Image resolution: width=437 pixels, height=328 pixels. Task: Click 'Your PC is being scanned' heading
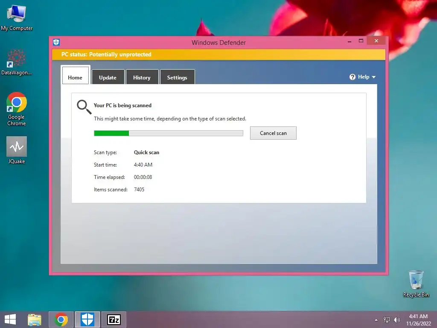click(122, 105)
